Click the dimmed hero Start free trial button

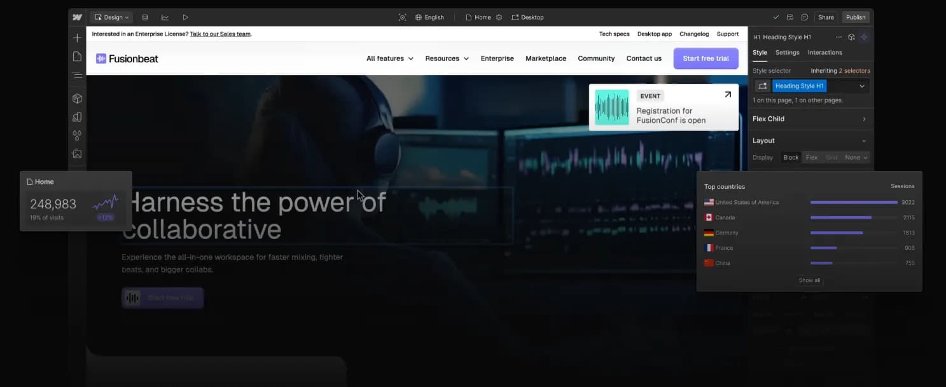pyautogui.click(x=162, y=298)
